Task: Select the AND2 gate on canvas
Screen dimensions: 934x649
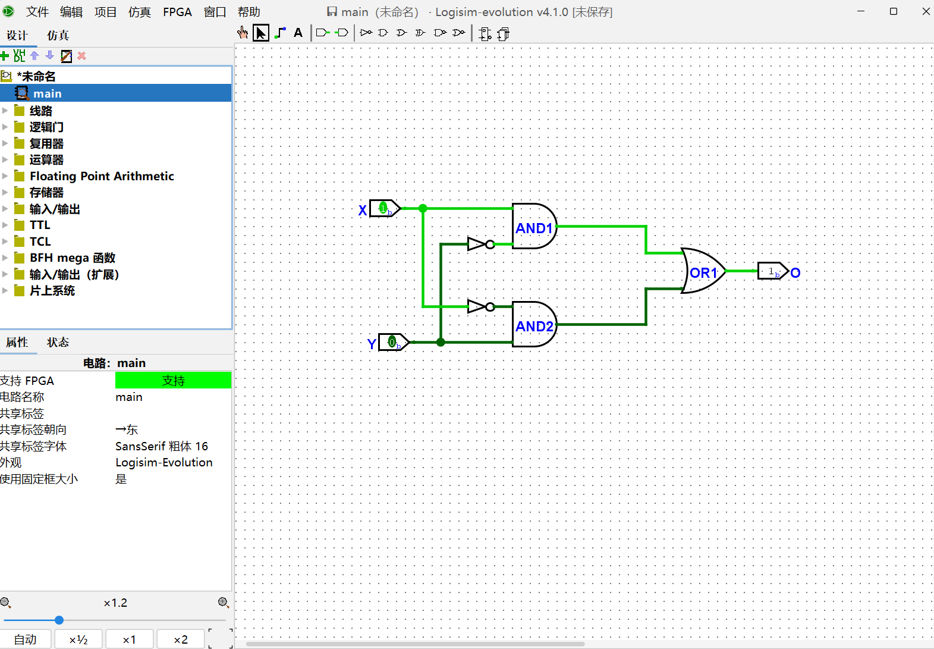Action: (535, 324)
